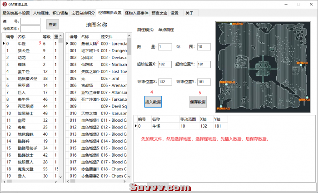Select monster row 死灵巫师

(30, 106)
